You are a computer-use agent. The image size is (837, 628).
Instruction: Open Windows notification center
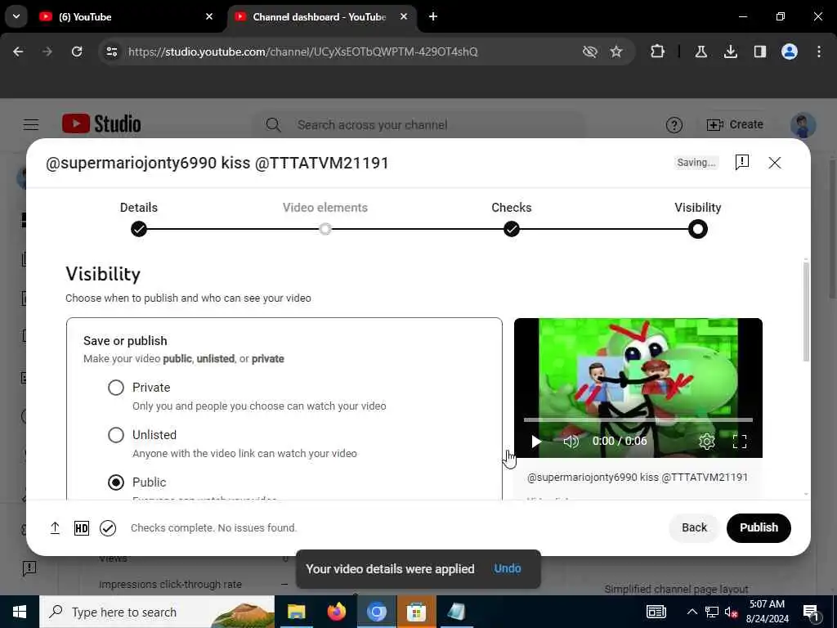coord(811,612)
